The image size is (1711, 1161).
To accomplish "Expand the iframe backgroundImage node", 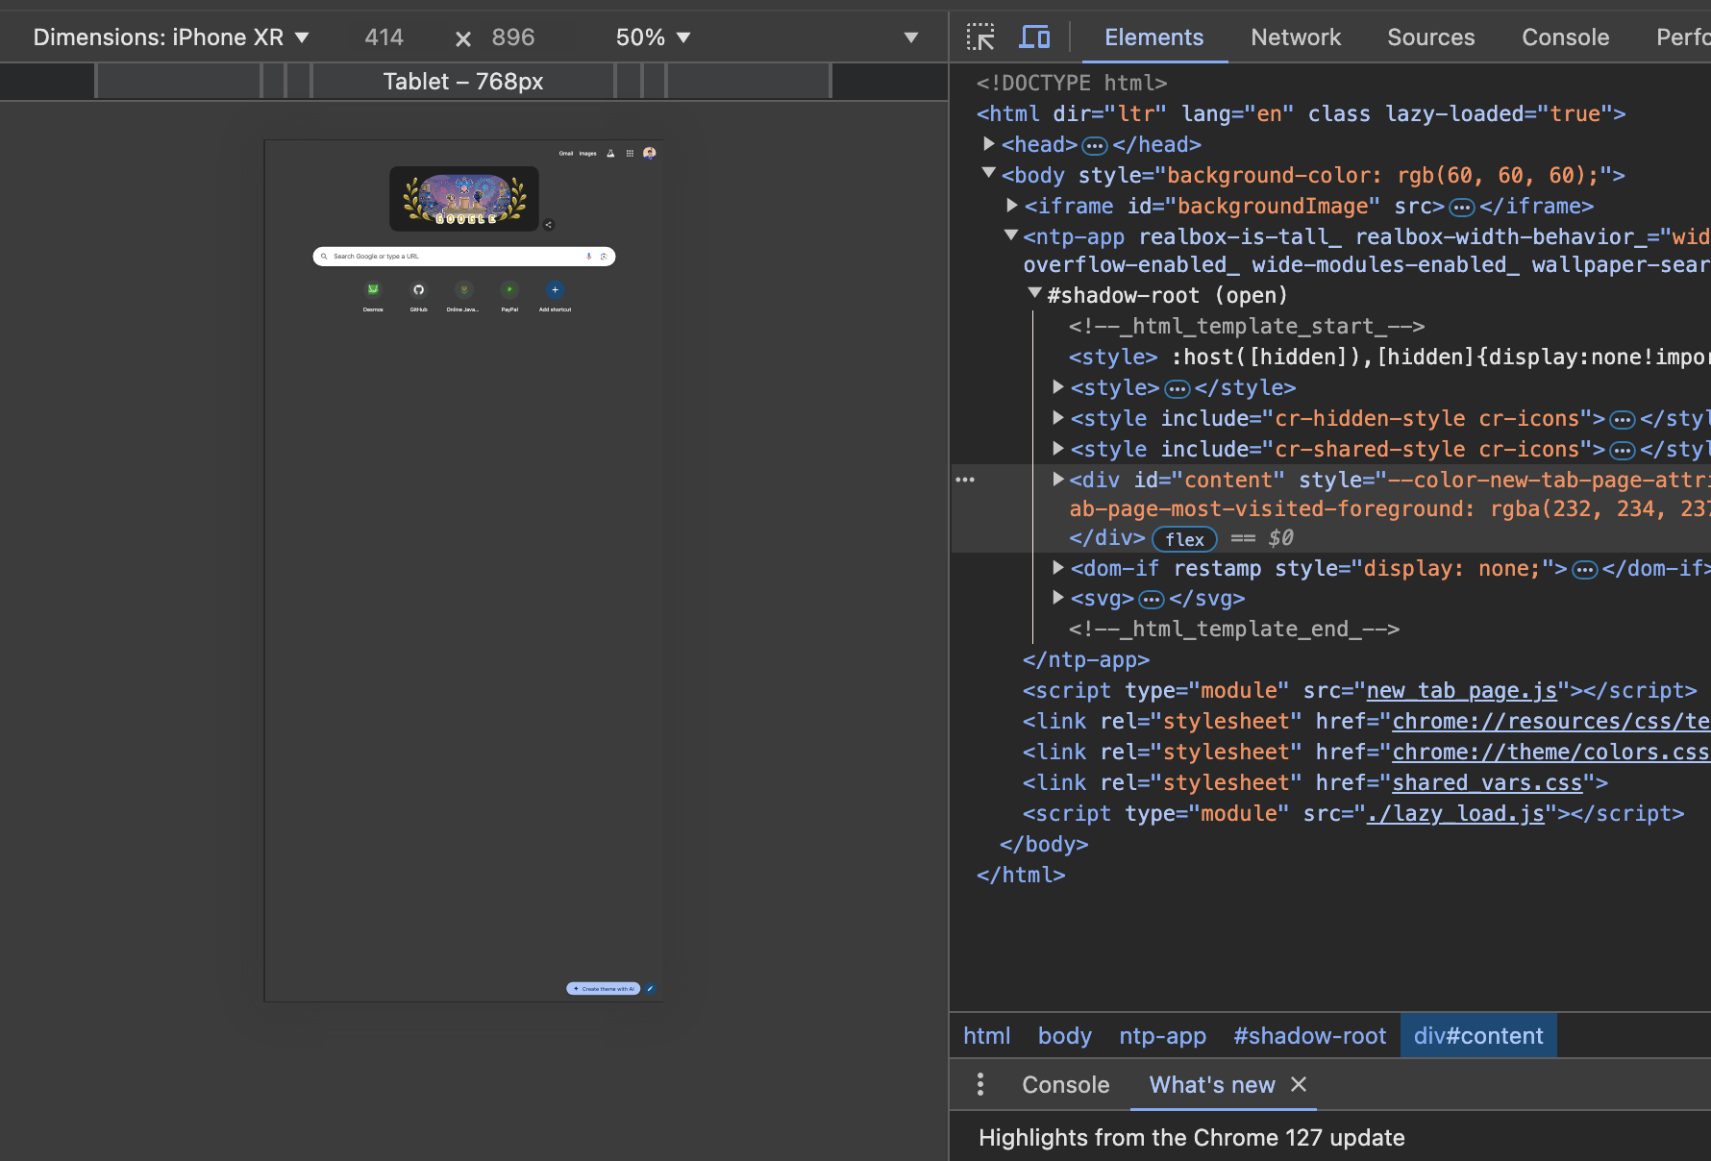I will click(x=1012, y=206).
